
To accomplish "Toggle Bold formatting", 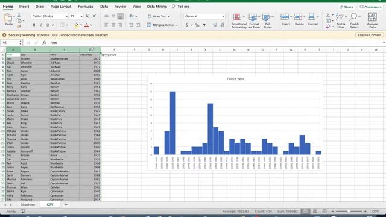I will 34,25.
